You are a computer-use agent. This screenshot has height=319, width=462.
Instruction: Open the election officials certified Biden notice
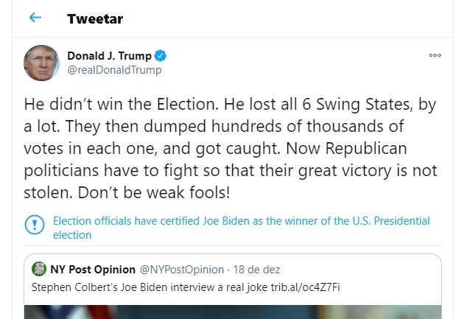tap(241, 221)
